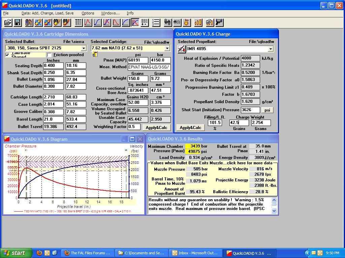Click small yellow icon under cartridge dropdown

click(x=95, y=54)
